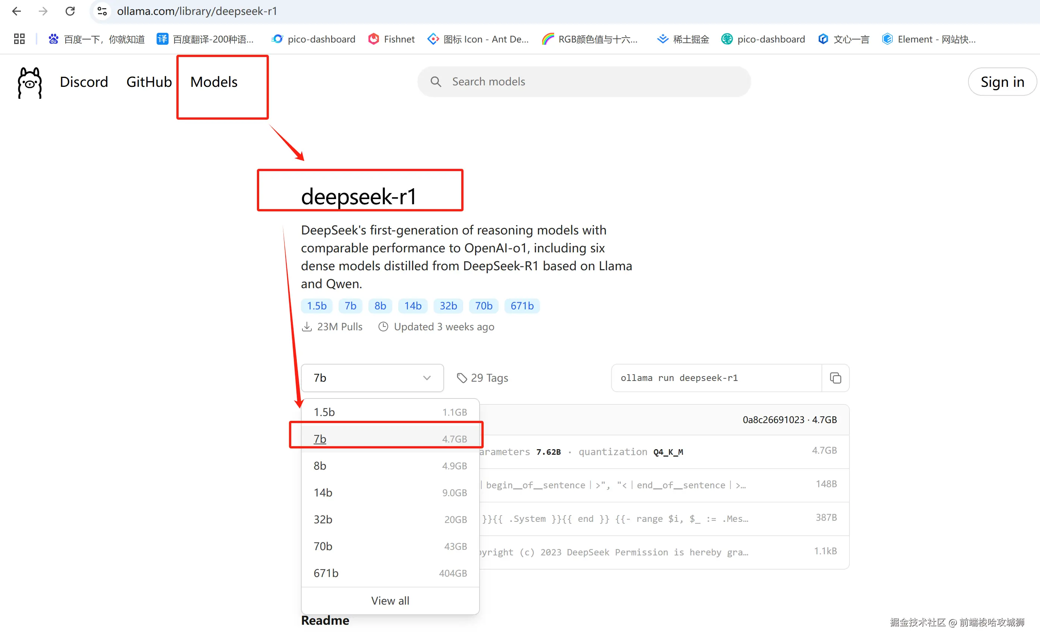Open the GitHub nav link

coord(149,82)
